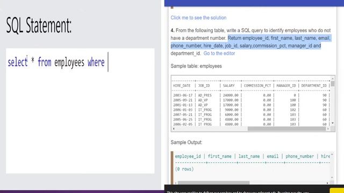Click the 2007-05-21 hire date
344x193 pixels.
coord(183,115)
